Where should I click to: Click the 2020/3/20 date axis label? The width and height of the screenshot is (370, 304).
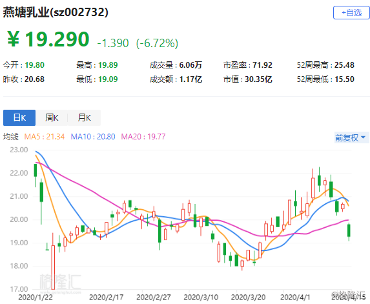point(248,297)
